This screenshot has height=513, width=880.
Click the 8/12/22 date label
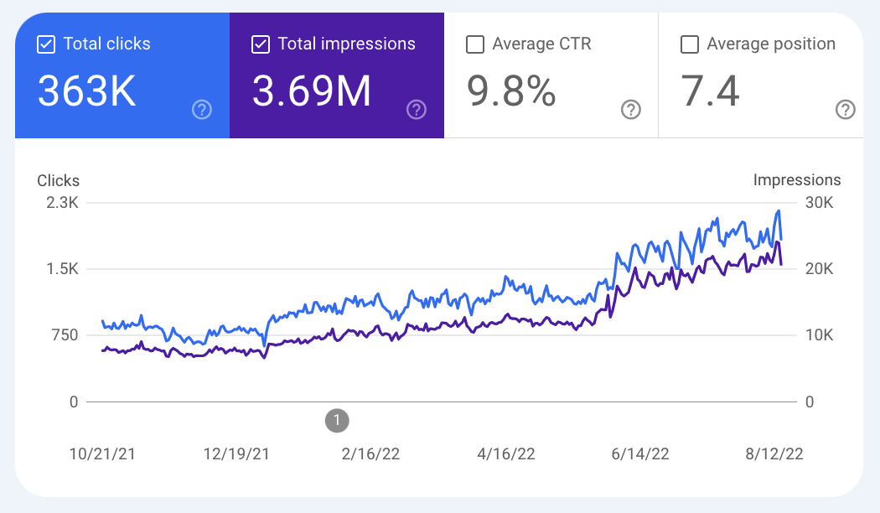pyautogui.click(x=774, y=453)
